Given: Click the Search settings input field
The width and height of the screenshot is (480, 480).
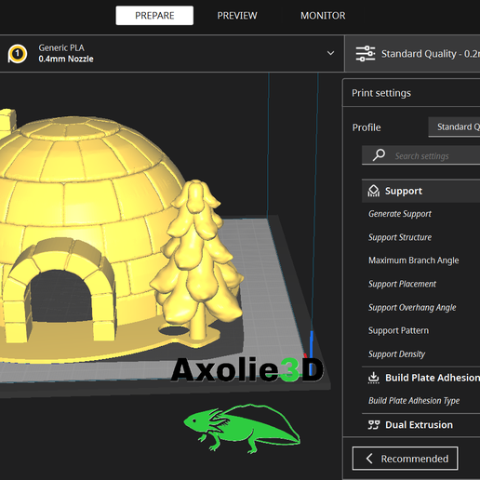Looking at the screenshot, I should [x=421, y=155].
